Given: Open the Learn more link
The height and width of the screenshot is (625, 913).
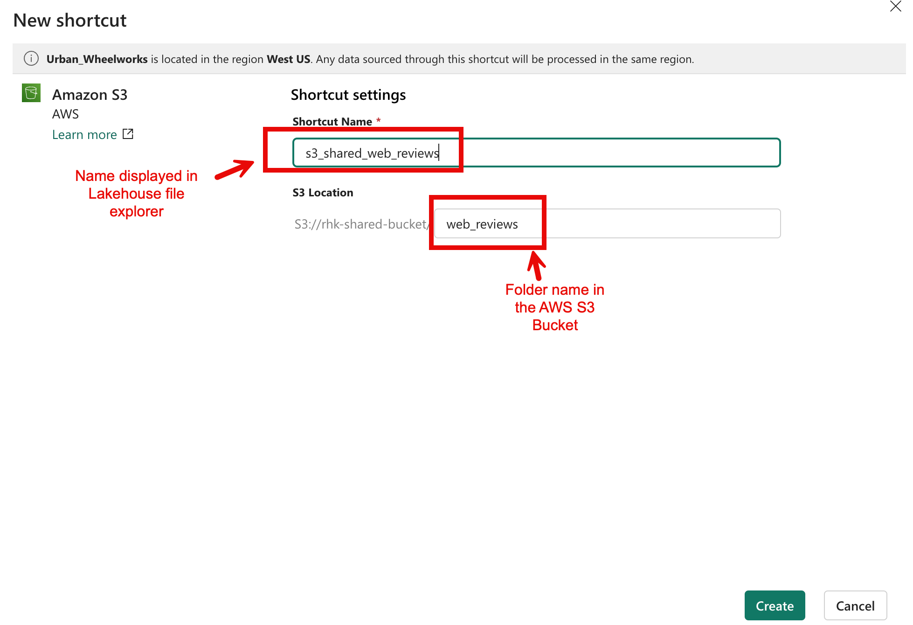Looking at the screenshot, I should click(x=84, y=135).
